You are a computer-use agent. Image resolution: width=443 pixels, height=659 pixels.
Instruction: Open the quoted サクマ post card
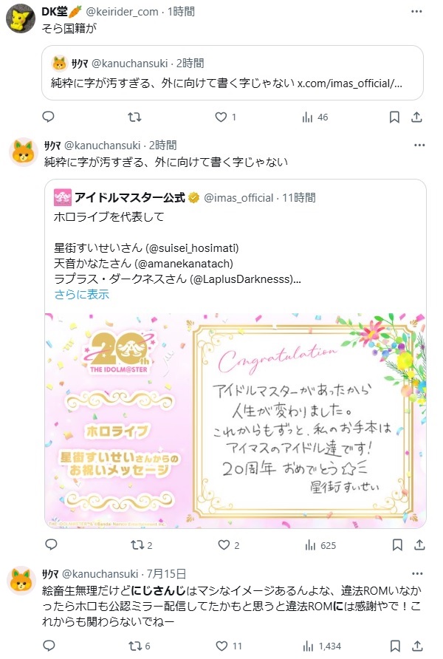point(233,72)
